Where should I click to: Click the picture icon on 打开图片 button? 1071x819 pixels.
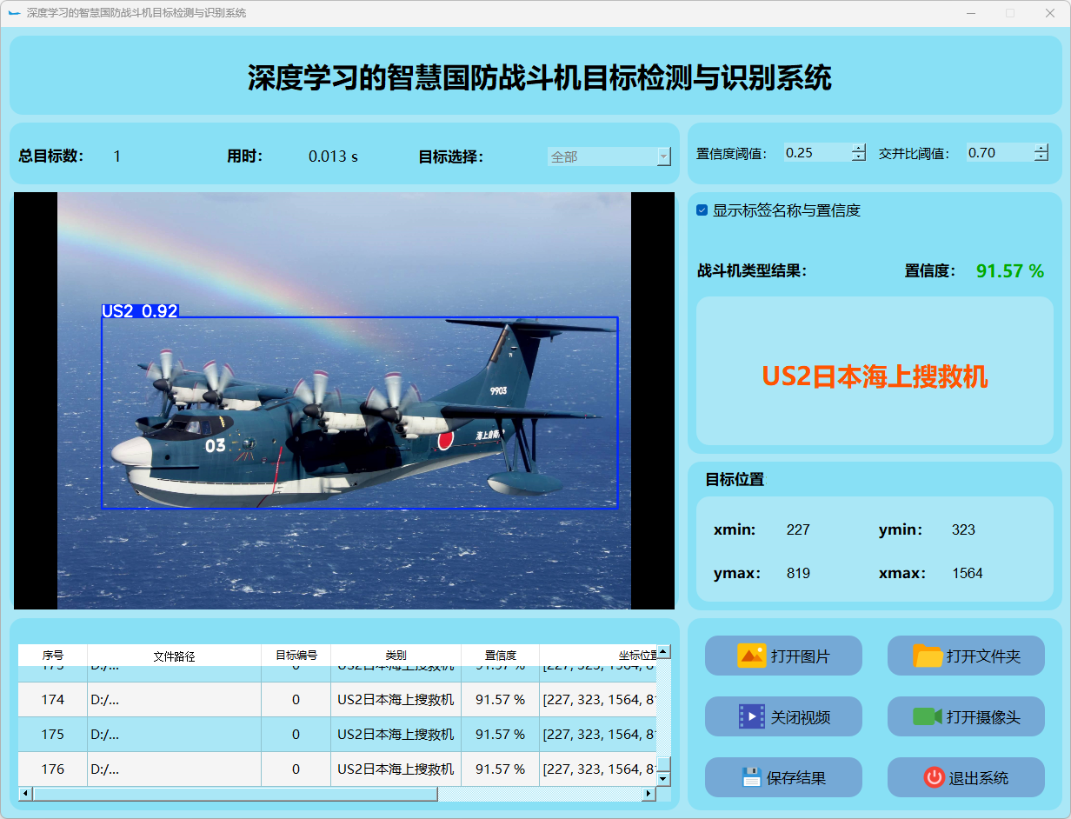click(751, 656)
